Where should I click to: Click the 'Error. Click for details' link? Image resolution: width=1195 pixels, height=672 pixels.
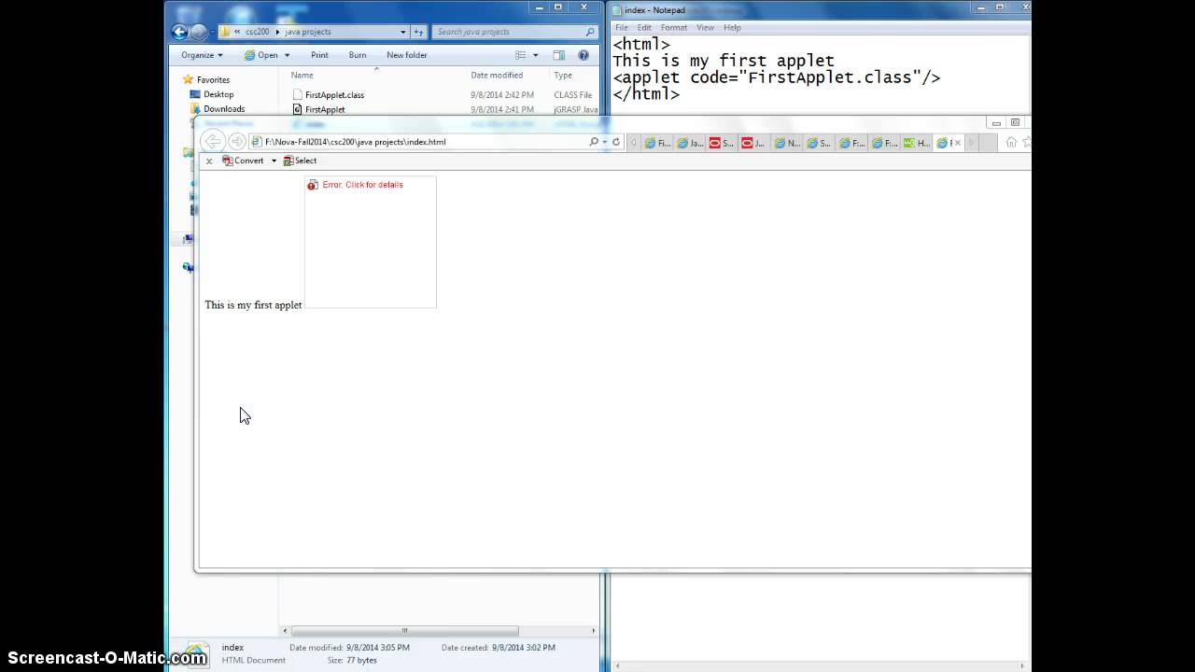(362, 185)
